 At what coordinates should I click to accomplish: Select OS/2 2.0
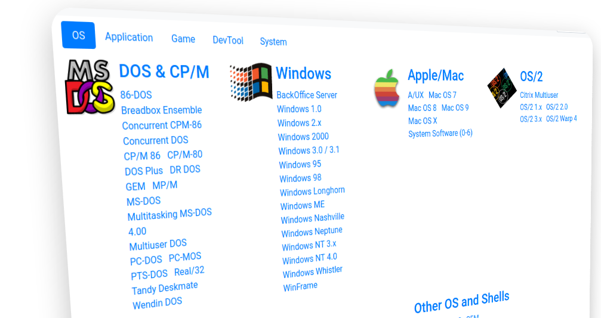click(557, 107)
